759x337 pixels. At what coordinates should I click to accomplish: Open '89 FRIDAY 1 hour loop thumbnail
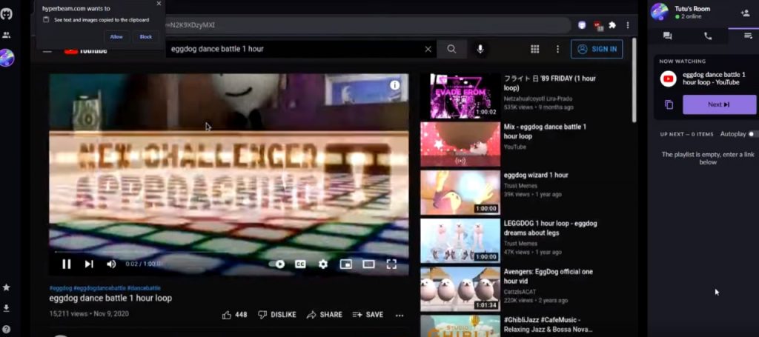point(460,96)
